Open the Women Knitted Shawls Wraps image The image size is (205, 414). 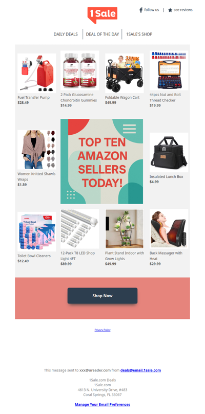click(36, 150)
